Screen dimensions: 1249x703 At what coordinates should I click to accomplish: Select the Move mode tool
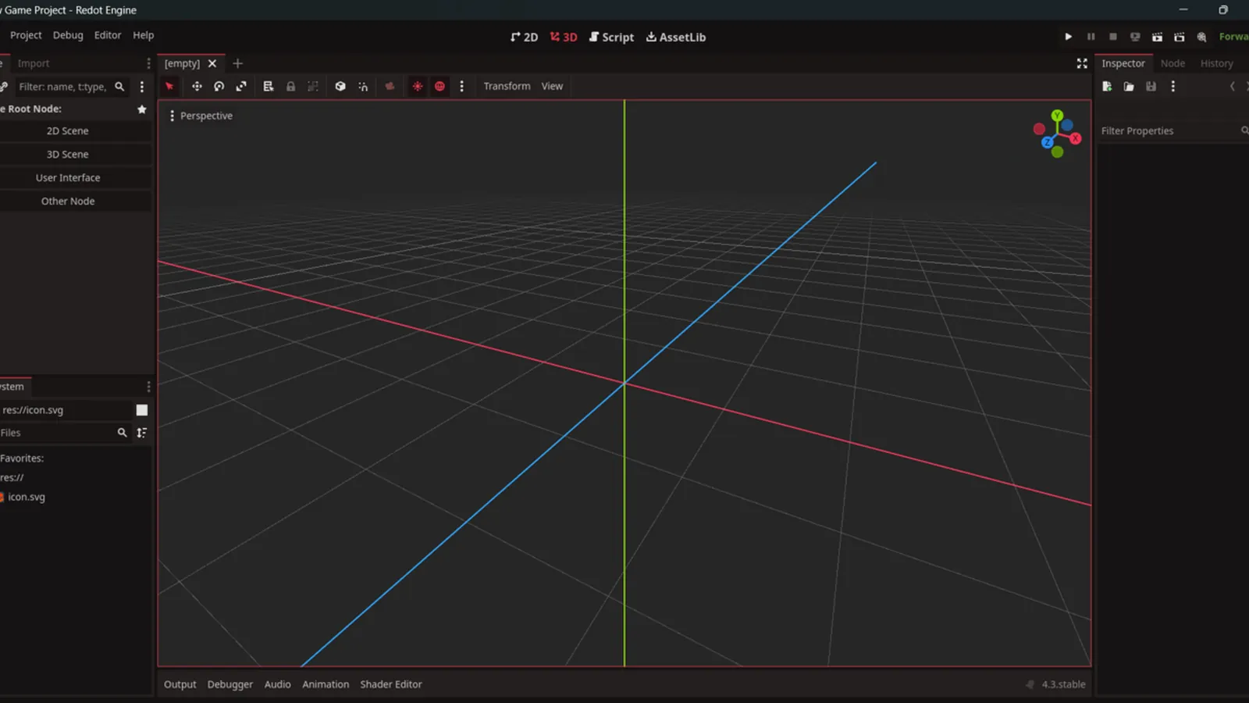click(x=197, y=86)
